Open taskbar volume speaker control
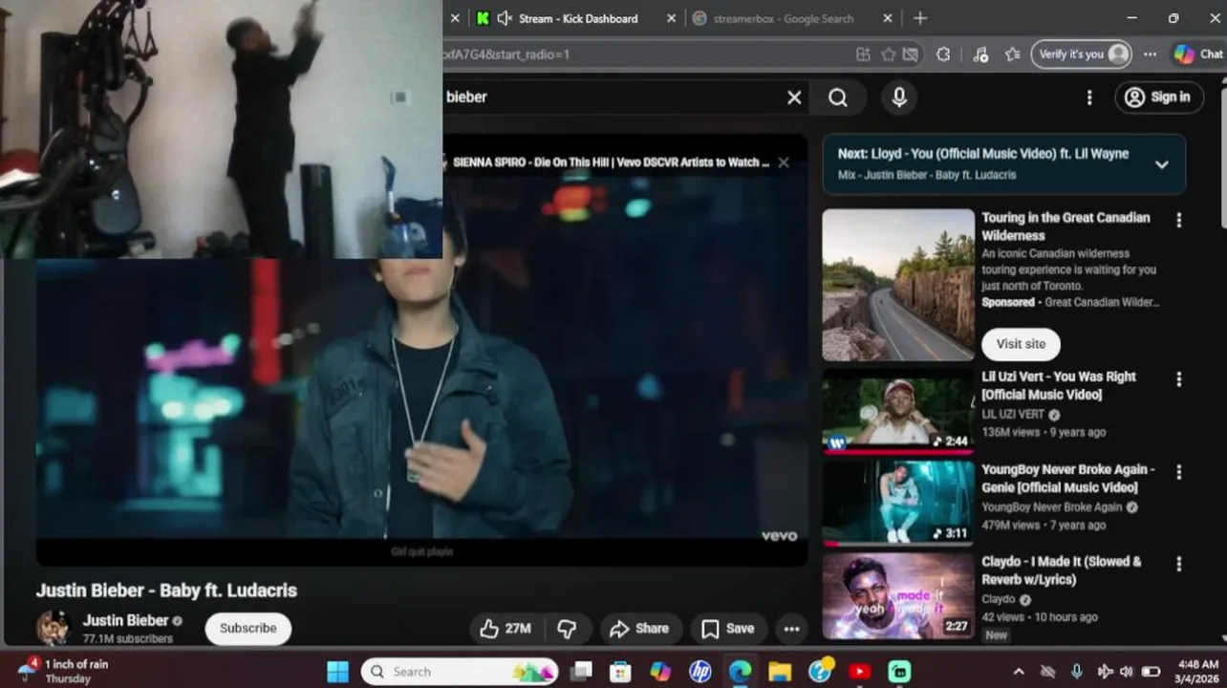Viewport: 1227px width, 688px height. point(1126,672)
